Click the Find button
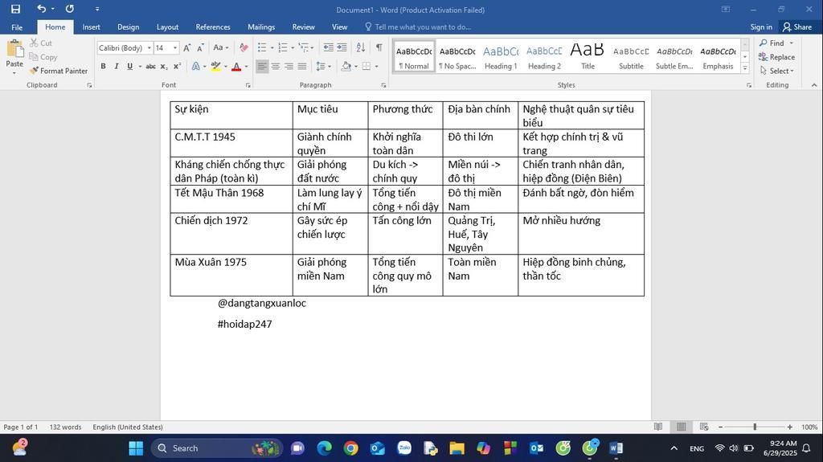 (772, 43)
